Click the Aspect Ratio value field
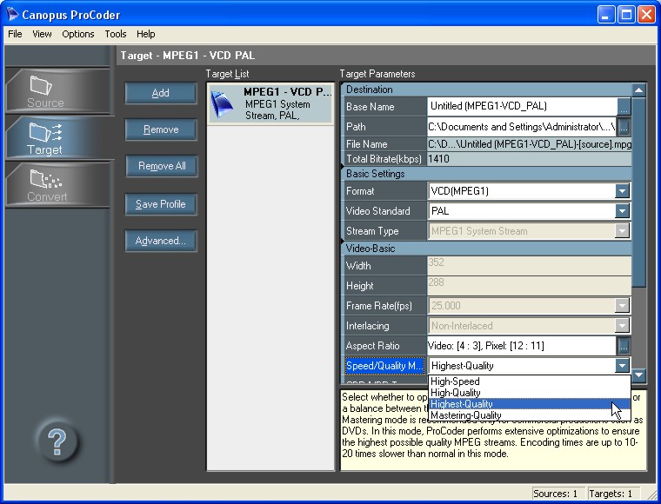Screen dimensions: 661x504 pos(522,346)
